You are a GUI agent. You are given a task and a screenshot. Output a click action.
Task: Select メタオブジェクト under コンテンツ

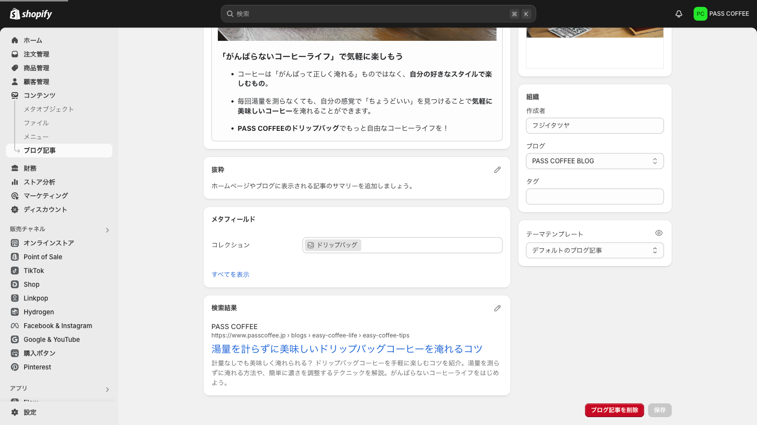click(x=49, y=109)
